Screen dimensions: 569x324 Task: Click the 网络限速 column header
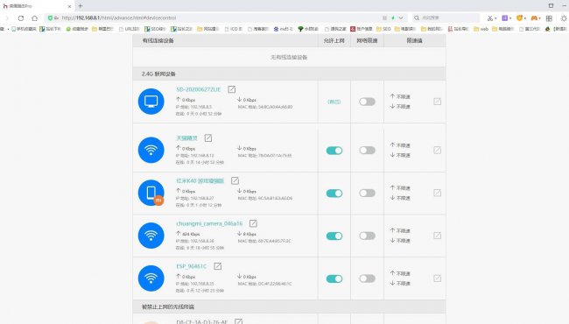point(367,40)
